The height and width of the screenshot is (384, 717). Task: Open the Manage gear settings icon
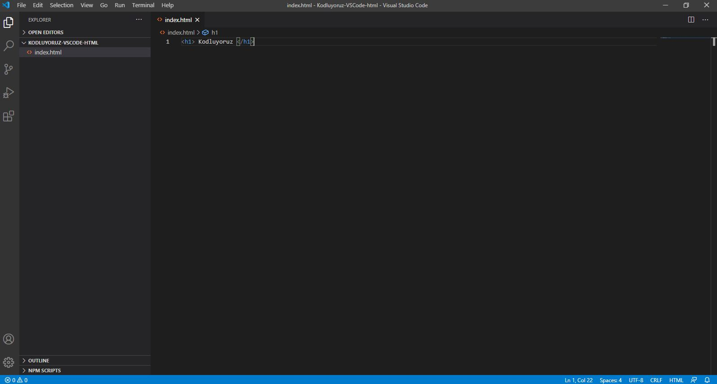pyautogui.click(x=9, y=362)
